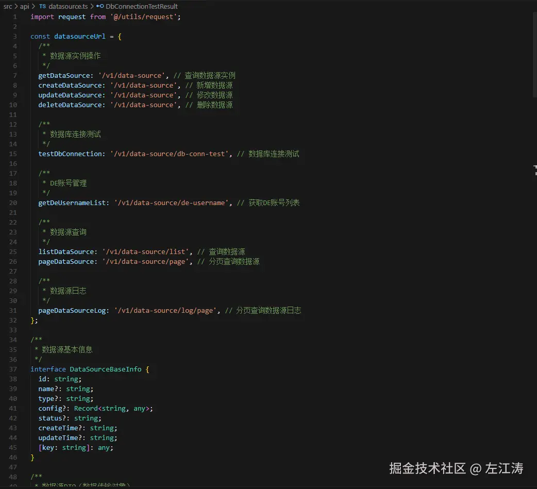Open the "api" breadcrumb entry
Viewport: 537px width, 489px height.
[24, 6]
